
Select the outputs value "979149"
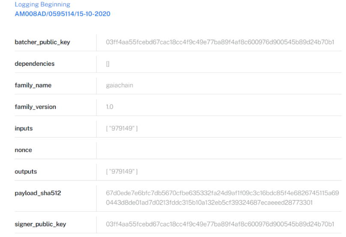coord(122,172)
